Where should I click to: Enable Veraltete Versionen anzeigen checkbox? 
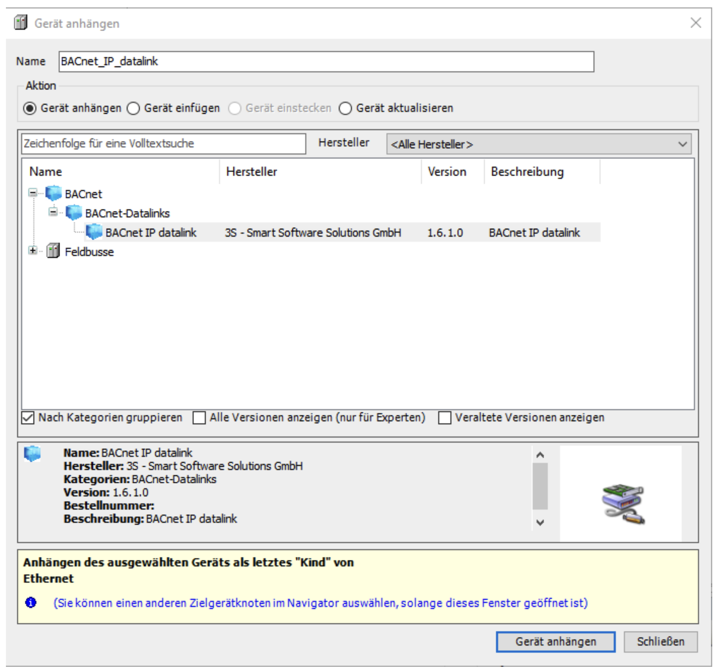pyautogui.click(x=444, y=418)
